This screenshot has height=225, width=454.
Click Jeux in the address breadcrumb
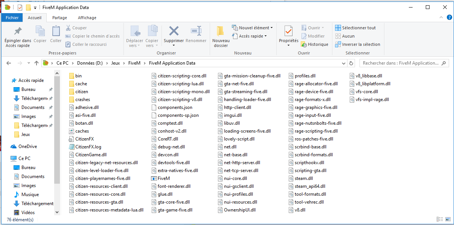pyautogui.click(x=116, y=63)
